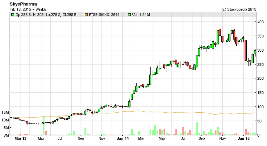Image resolution: width=267 pixels, height=146 pixels.
Task: Click the 50 price axis label
Action: pos(259,121)
